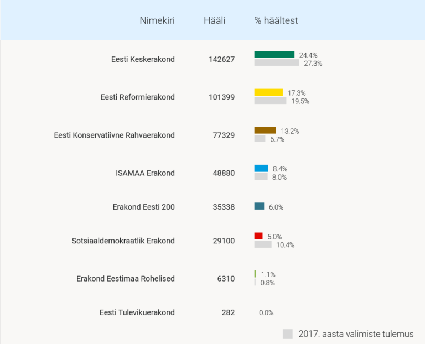Click the light blue 8.4% ISAMAA bar

(x=261, y=168)
